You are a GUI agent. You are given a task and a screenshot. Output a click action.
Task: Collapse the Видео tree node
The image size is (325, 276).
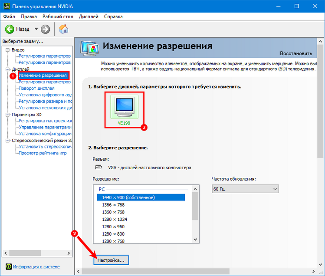[x=8, y=50]
